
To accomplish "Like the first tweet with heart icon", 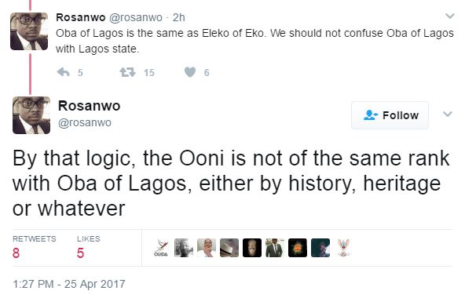I will click(x=190, y=72).
